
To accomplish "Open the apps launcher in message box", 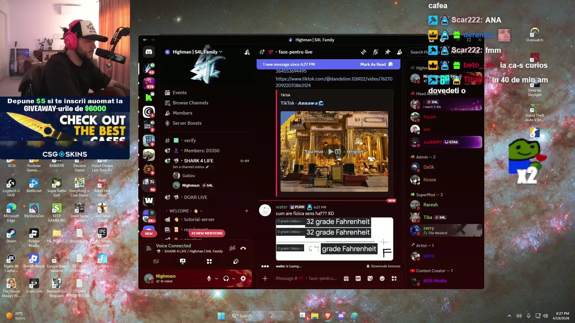I will click(394, 279).
